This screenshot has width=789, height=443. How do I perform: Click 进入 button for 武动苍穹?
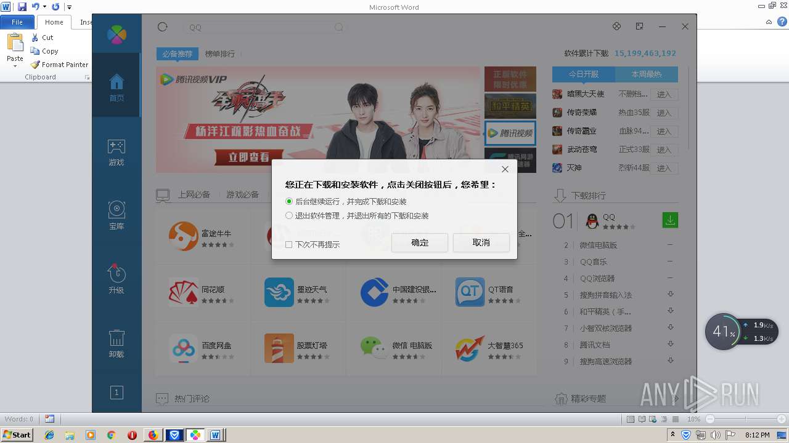click(664, 150)
